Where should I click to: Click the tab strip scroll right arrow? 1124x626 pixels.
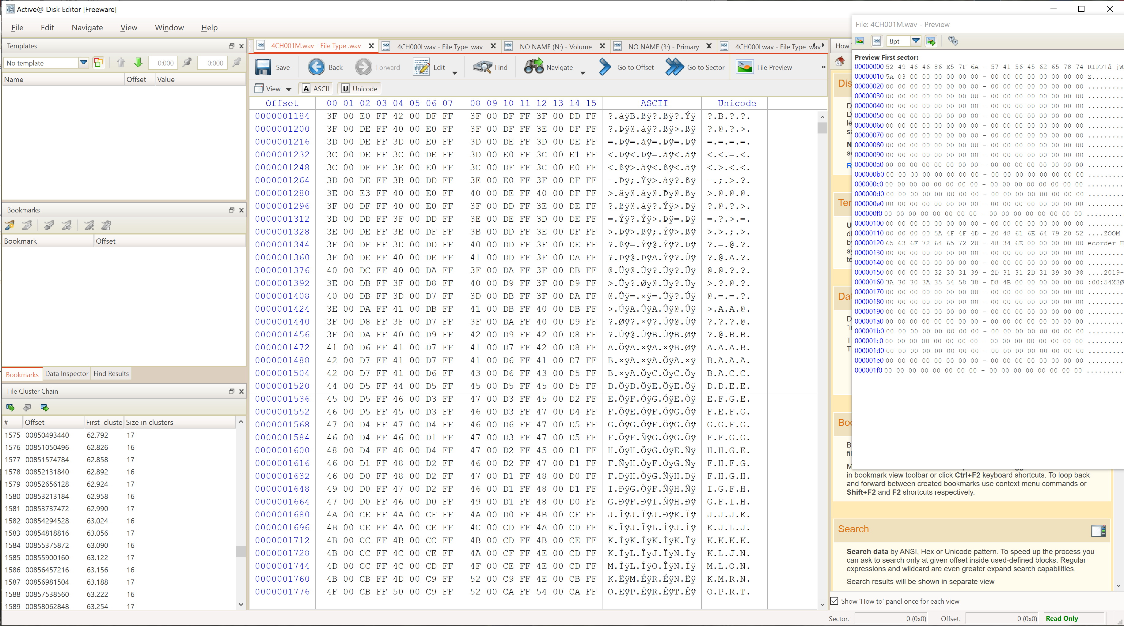(x=823, y=45)
